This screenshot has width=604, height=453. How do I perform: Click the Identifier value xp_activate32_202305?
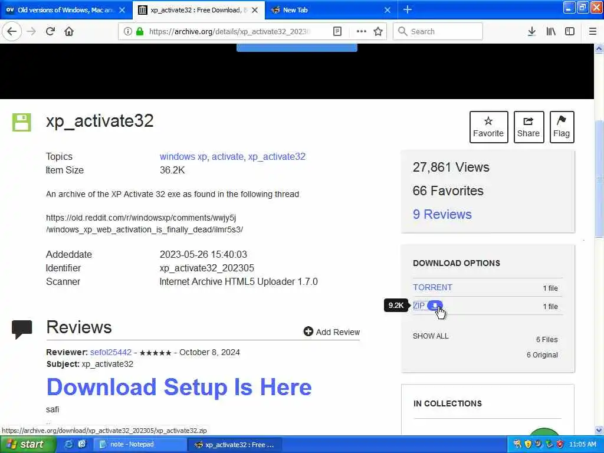(x=207, y=268)
